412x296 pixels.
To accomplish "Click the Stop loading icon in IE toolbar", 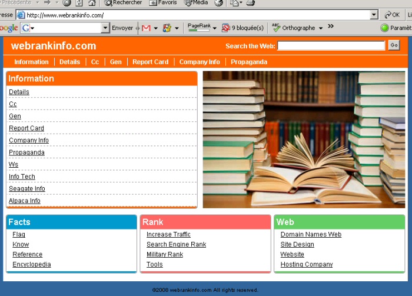I will tap(67, 2).
